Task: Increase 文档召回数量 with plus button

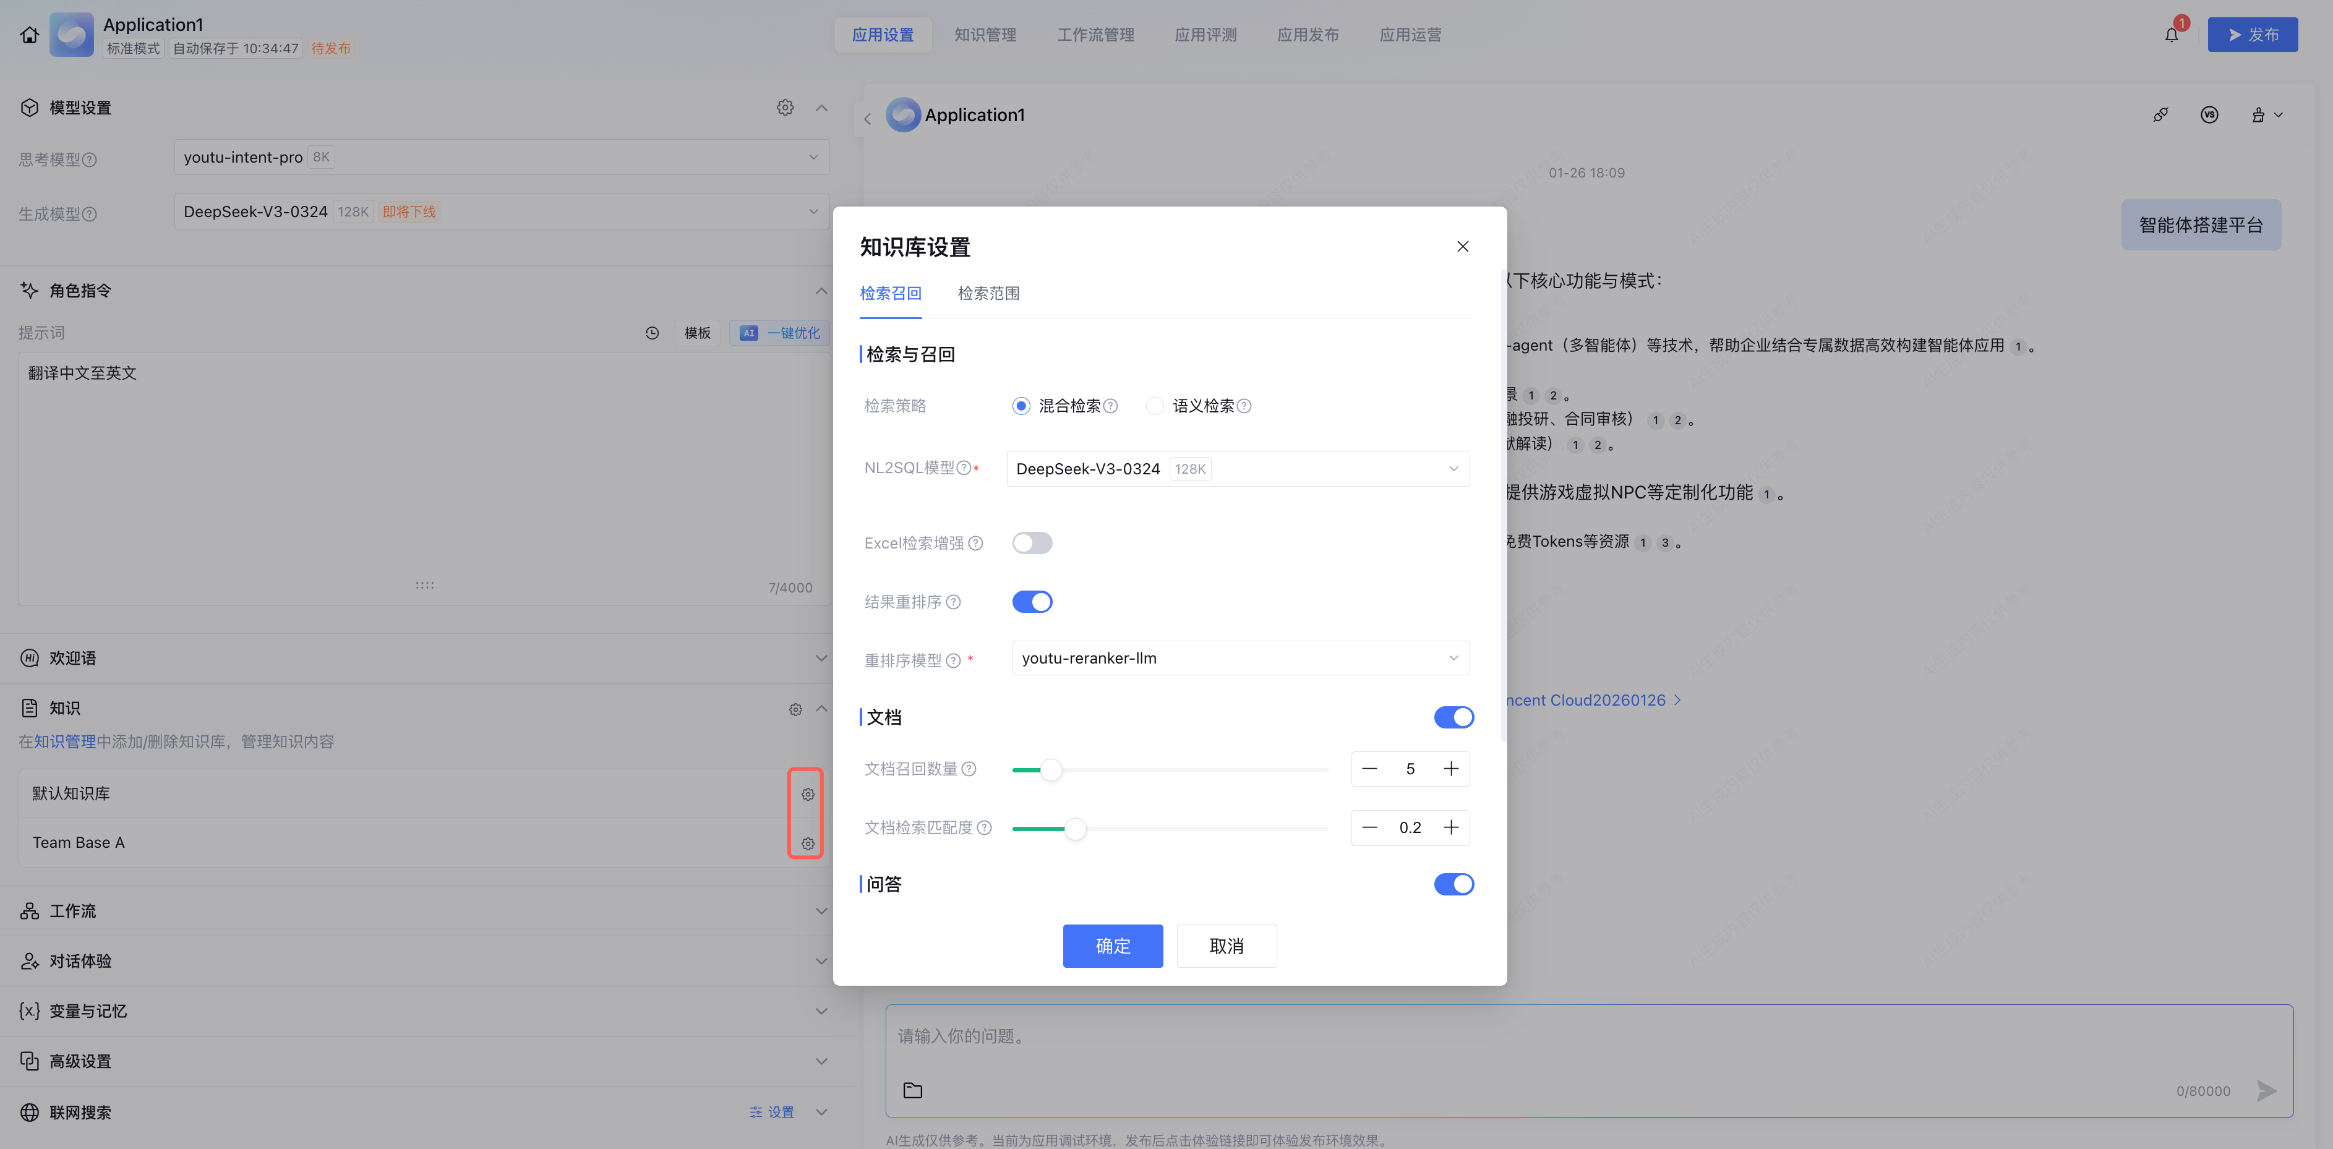Action: 1451,769
